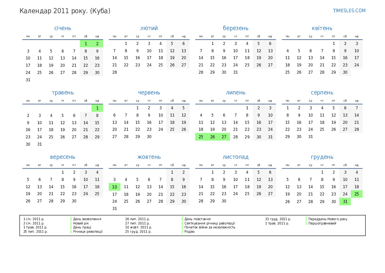
Task: Click date 28 in лютий
Action: click(x=114, y=72)
